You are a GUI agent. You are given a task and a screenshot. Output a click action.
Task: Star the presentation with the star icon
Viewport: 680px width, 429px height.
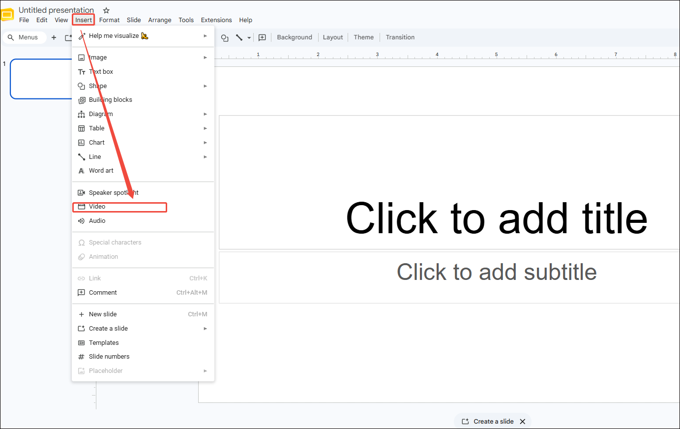(106, 10)
